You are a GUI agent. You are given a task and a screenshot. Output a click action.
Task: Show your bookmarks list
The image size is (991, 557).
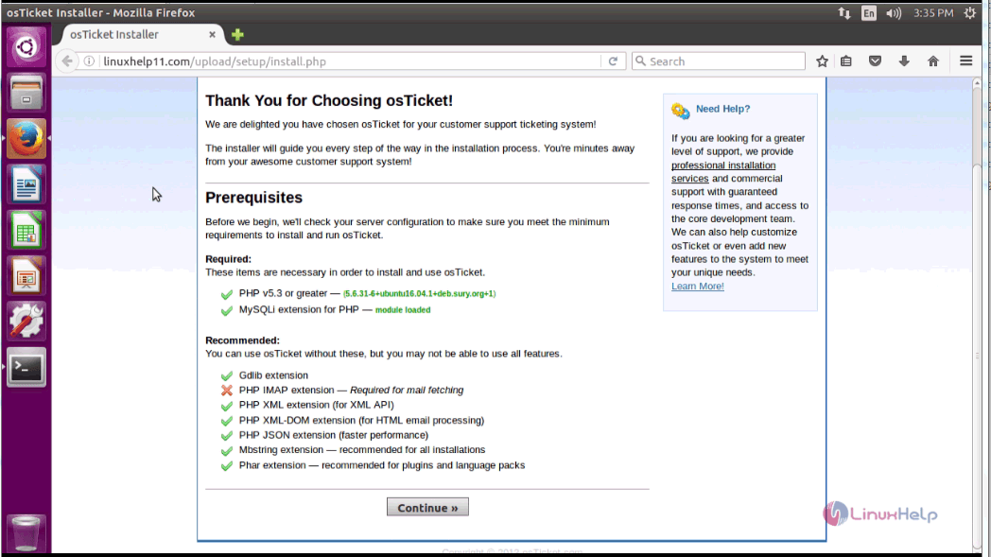[845, 61]
